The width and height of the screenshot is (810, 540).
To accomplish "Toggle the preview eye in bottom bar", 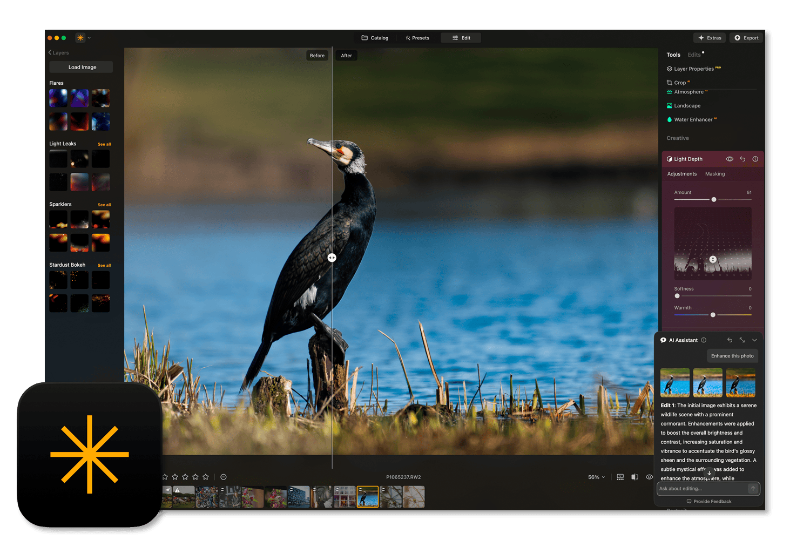I will coord(649,477).
